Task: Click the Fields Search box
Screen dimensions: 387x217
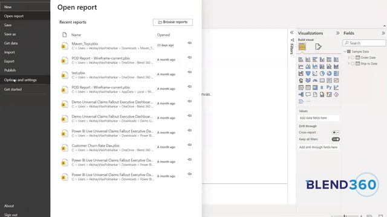Action: (x=364, y=43)
